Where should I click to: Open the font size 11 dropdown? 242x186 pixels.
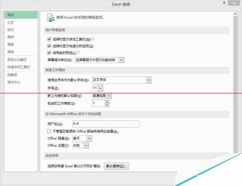pyautogui.click(x=100, y=88)
